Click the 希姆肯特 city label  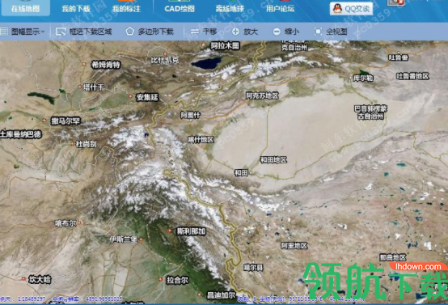pyautogui.click(x=106, y=65)
